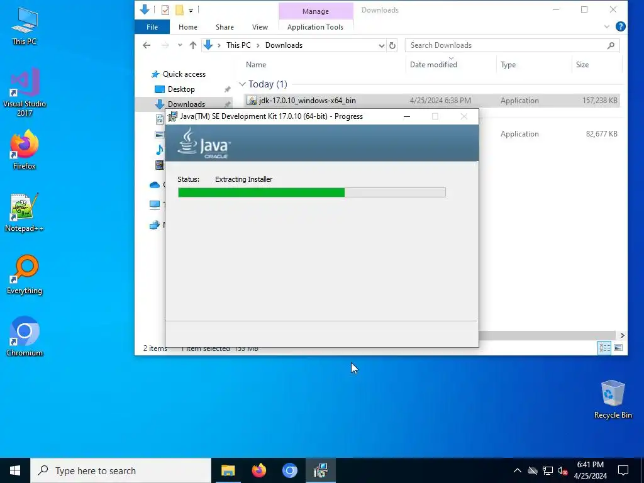Open File Explorer from the taskbar
The width and height of the screenshot is (644, 483).
tap(228, 470)
